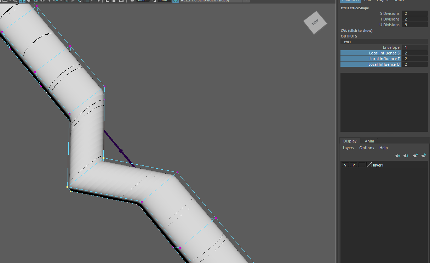This screenshot has height=263, width=430.
Task: Toggle layer1 playback P box
Action: click(x=353, y=165)
